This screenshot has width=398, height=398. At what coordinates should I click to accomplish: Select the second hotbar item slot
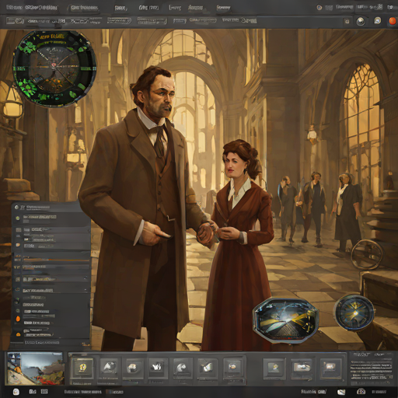pyautogui.click(x=109, y=367)
